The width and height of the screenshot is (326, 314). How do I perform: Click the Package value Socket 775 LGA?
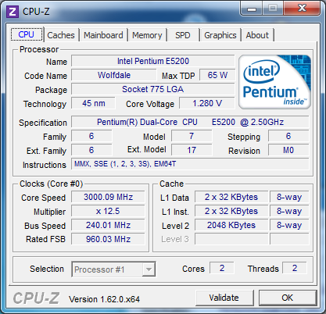(x=153, y=89)
